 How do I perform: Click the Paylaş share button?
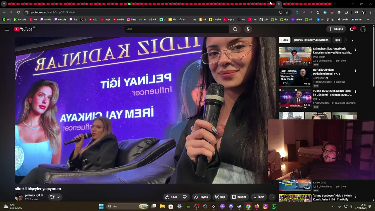coord(201,197)
